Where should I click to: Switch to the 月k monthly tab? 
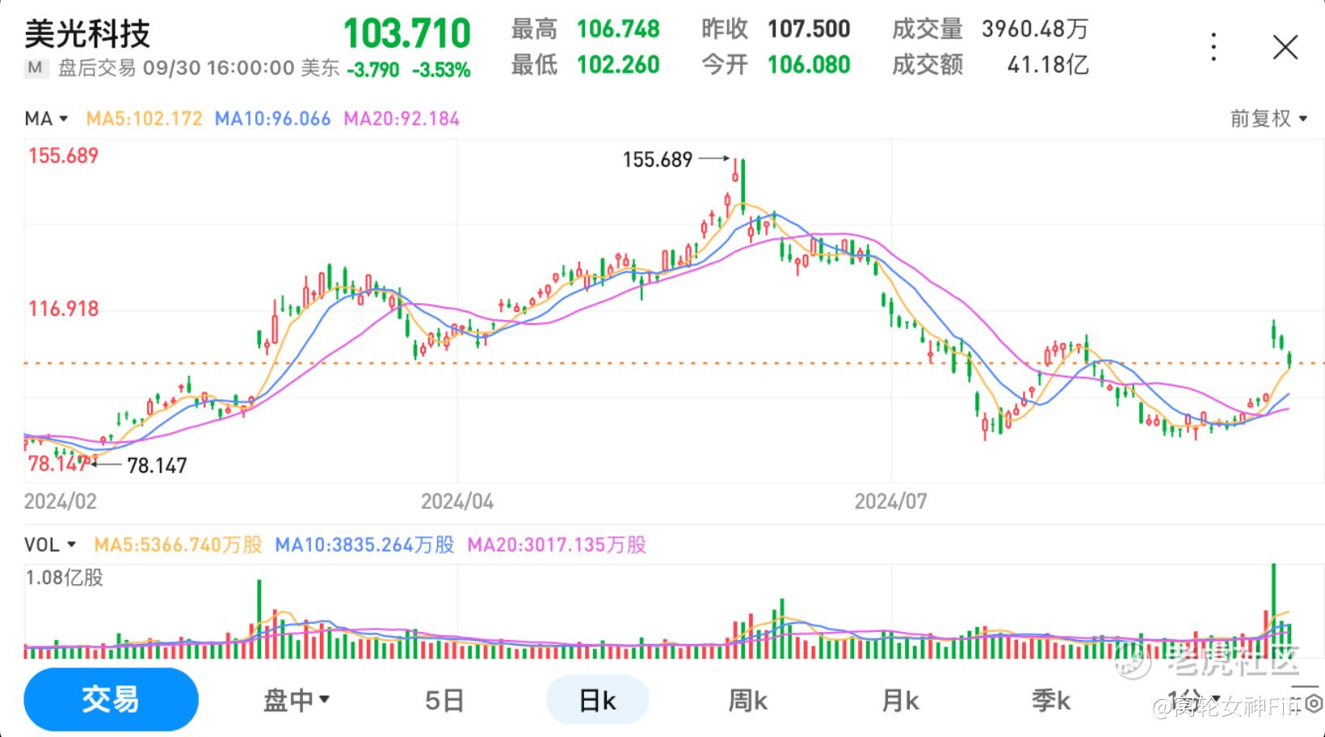[899, 700]
